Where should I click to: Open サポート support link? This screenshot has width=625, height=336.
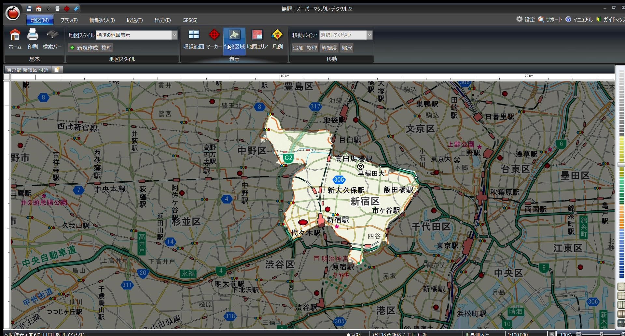coord(550,20)
